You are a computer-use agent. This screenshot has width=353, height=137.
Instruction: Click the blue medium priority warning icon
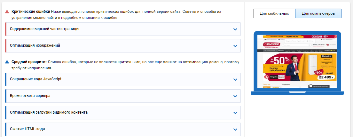coord(7,62)
